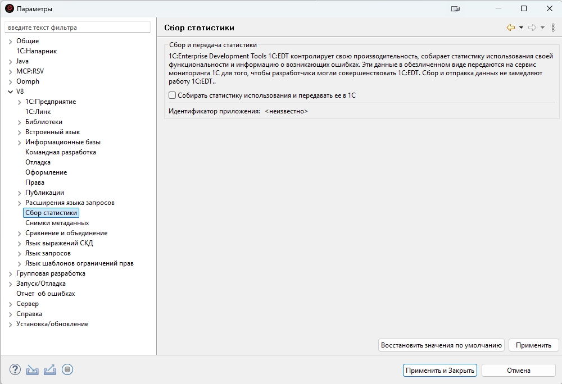Collapse the V8 node
This screenshot has height=384, width=562.
tap(10, 92)
